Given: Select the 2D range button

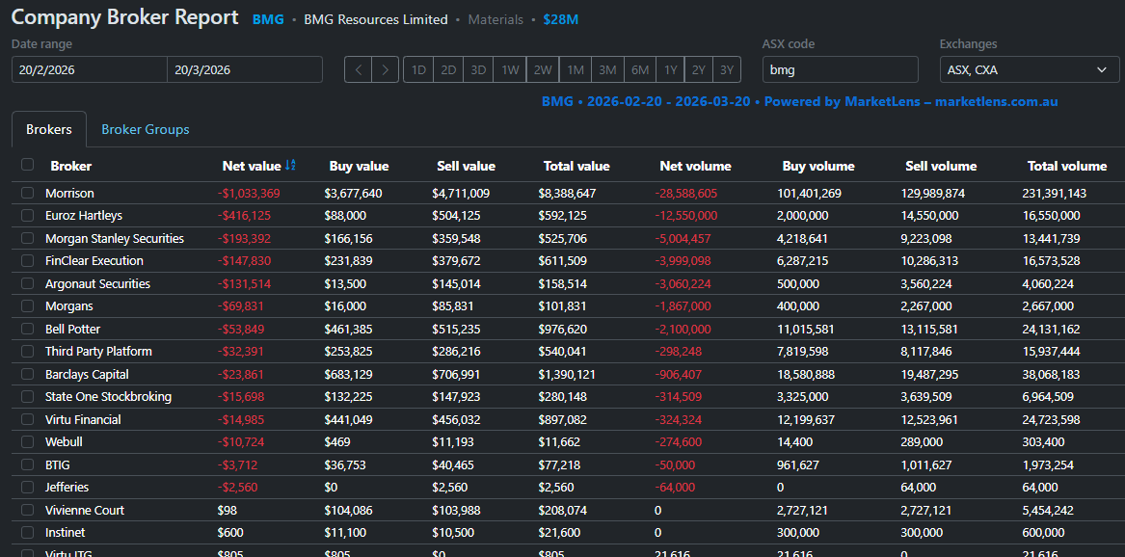Looking at the screenshot, I should (449, 69).
